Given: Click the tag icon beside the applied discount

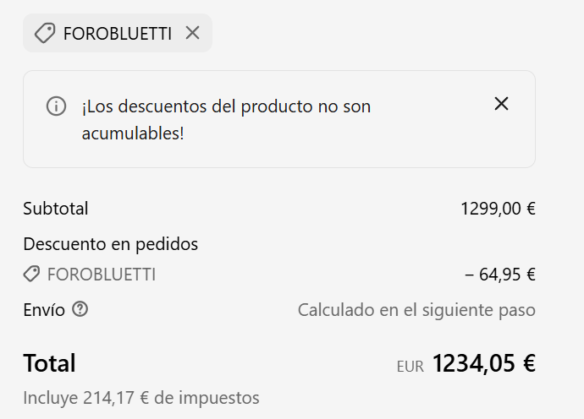Looking at the screenshot, I should (x=31, y=275).
